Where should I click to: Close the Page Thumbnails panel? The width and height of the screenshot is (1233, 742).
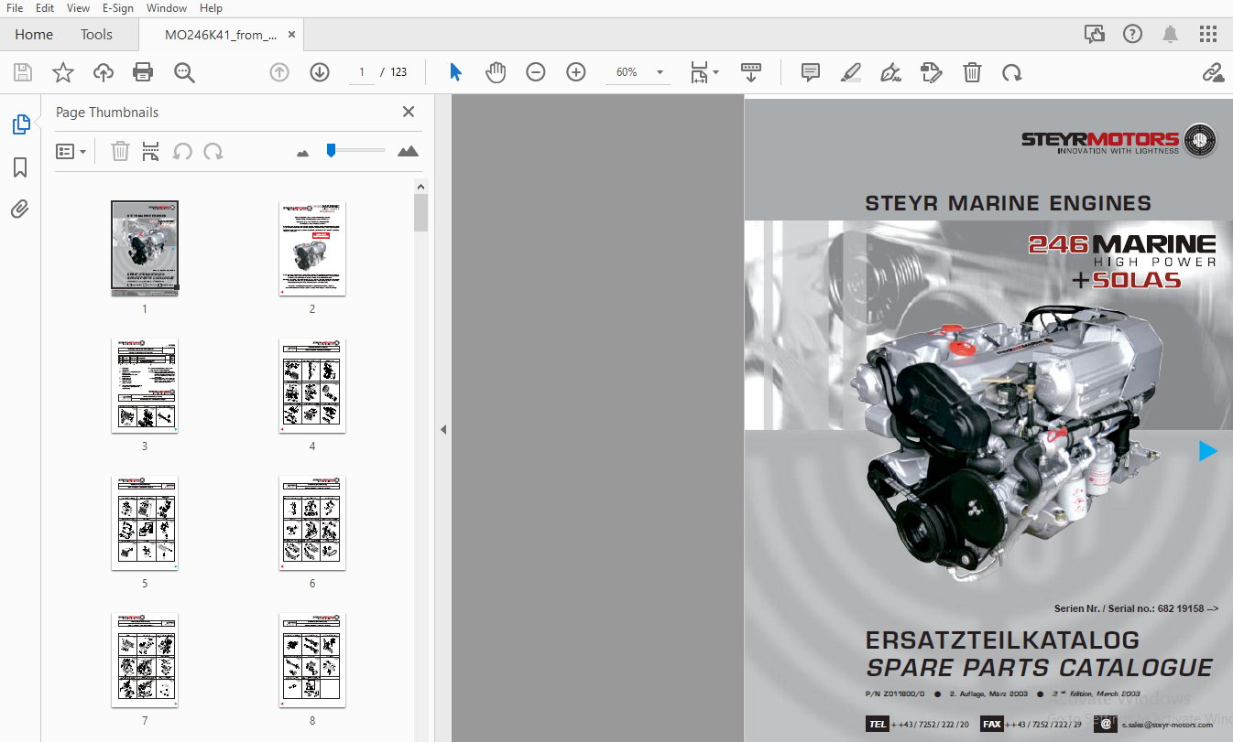(409, 112)
